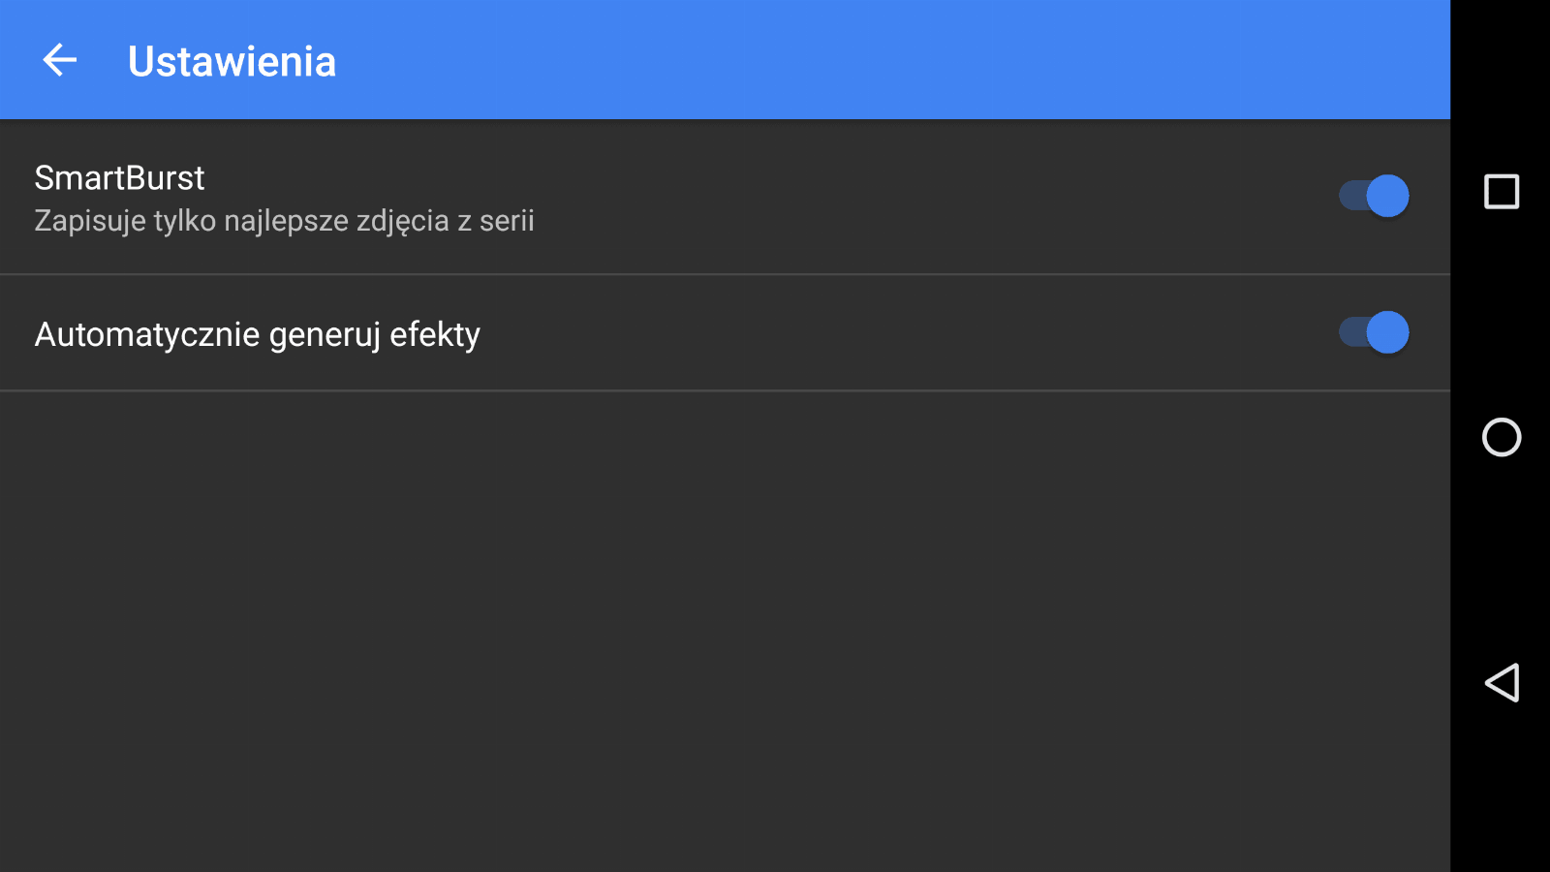Image resolution: width=1550 pixels, height=872 pixels.
Task: Click empty area of blue header bar
Action: (x=872, y=60)
